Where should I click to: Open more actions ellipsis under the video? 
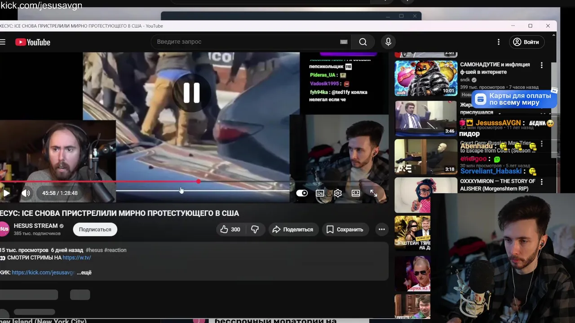[381, 229]
